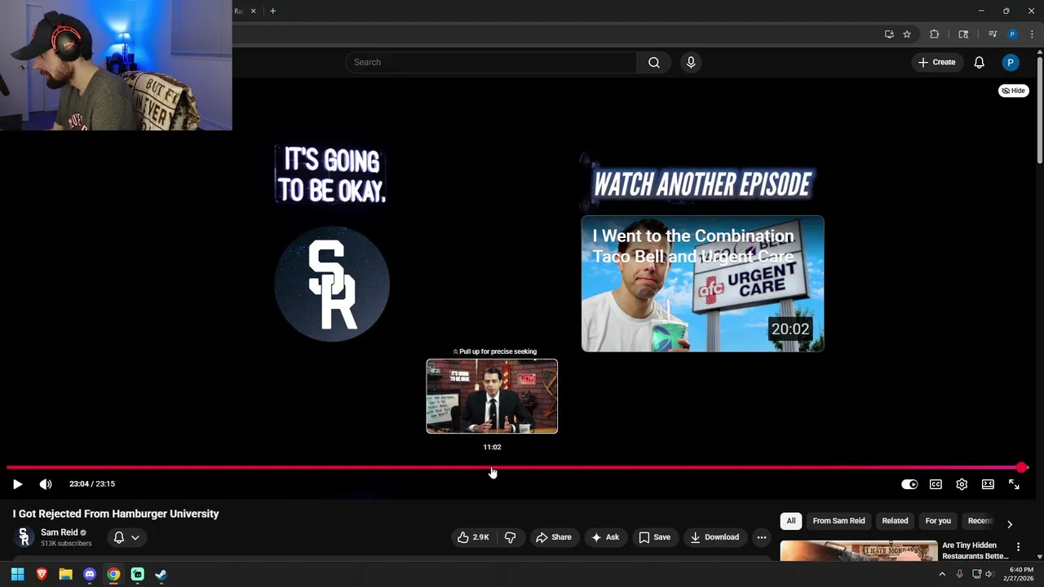
Task: Save the video to a playlist
Action: (x=654, y=537)
